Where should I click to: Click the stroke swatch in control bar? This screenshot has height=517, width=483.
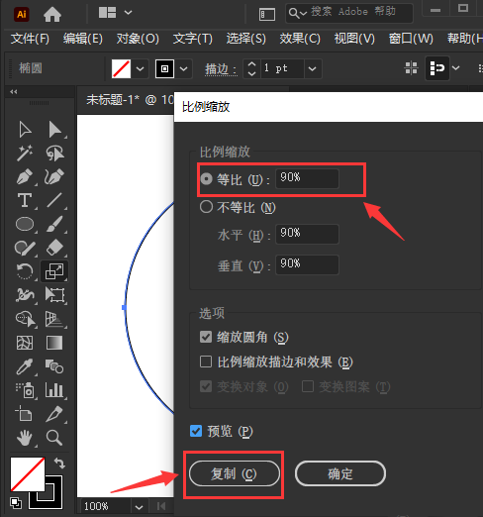(164, 68)
